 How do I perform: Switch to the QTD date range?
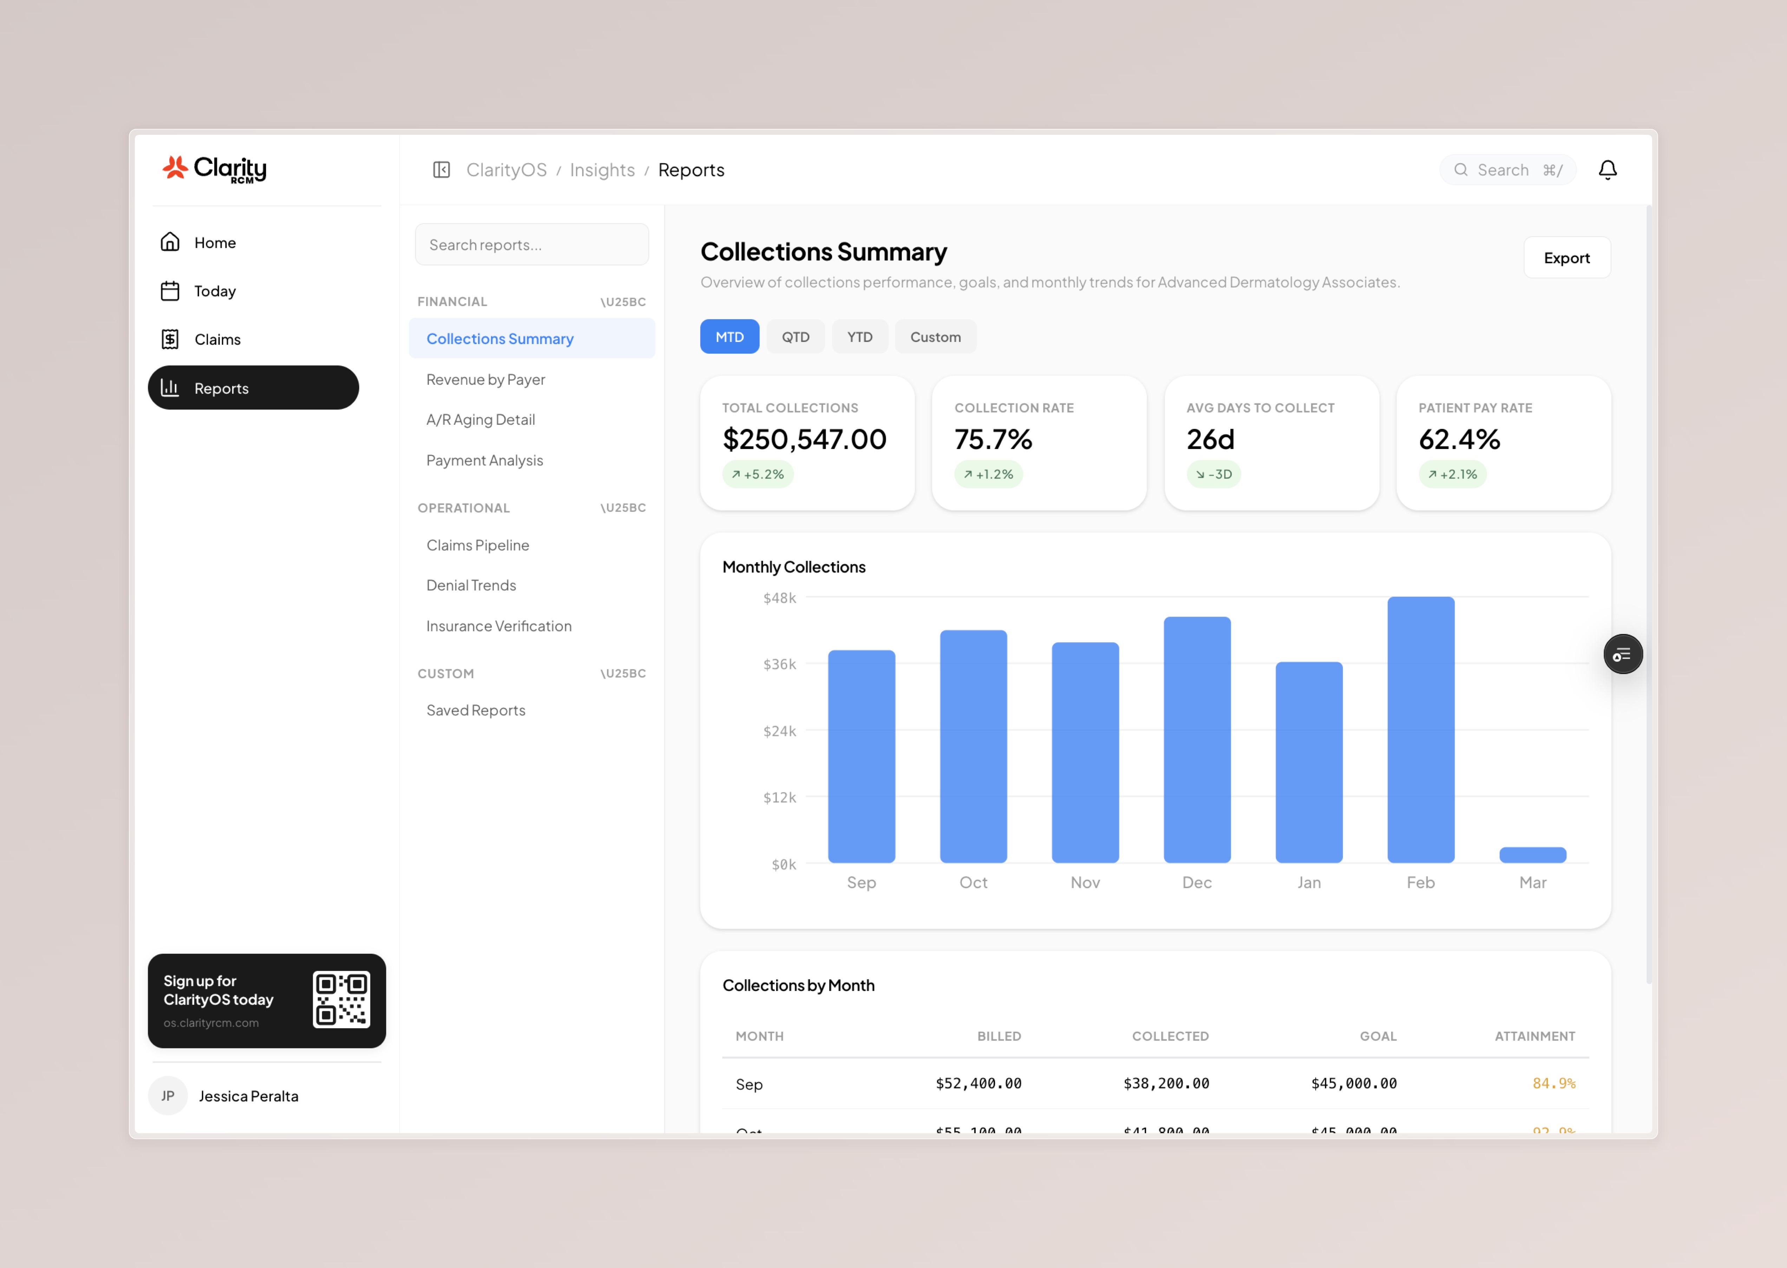point(795,337)
